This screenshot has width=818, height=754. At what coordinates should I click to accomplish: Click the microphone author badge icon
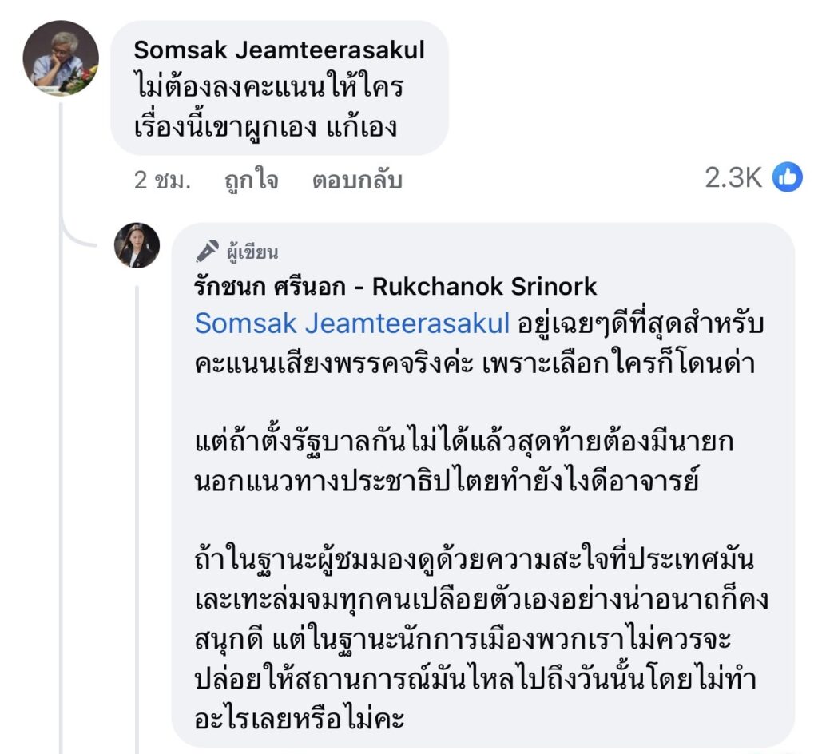click(207, 252)
